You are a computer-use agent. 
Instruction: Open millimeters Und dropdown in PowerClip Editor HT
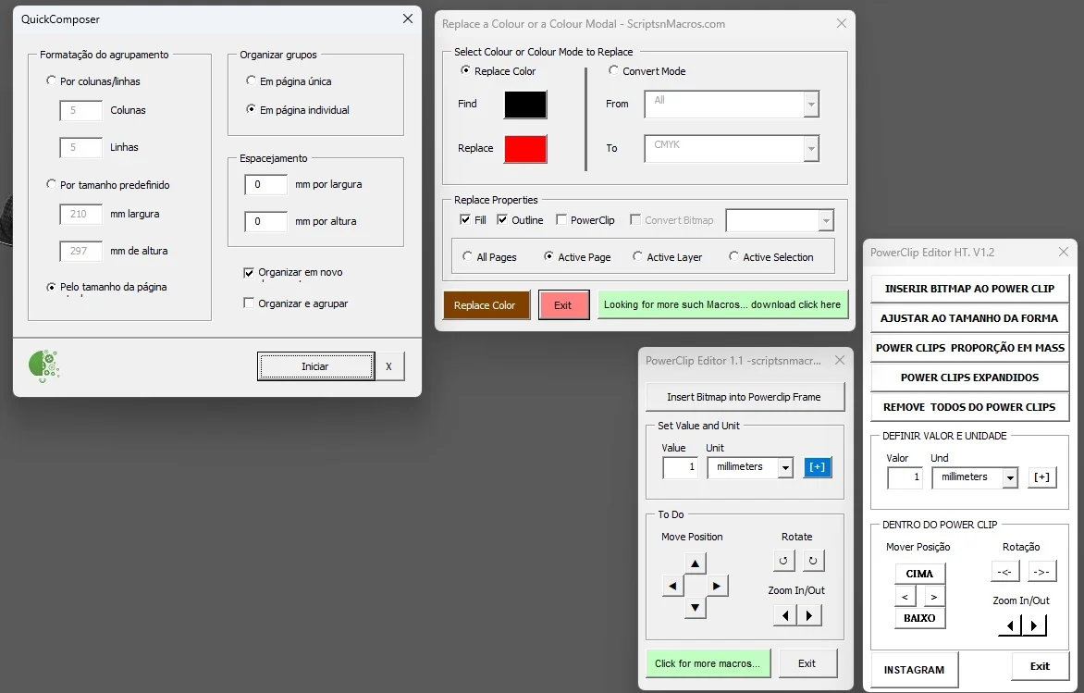[x=1010, y=478]
